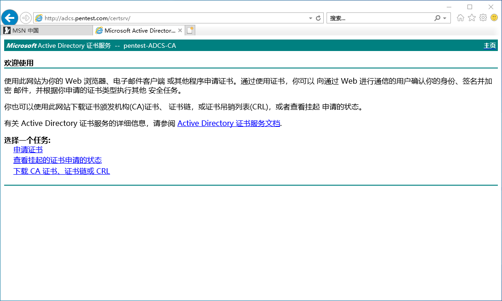Open the address bar autocomplete dropdown

coord(310,18)
